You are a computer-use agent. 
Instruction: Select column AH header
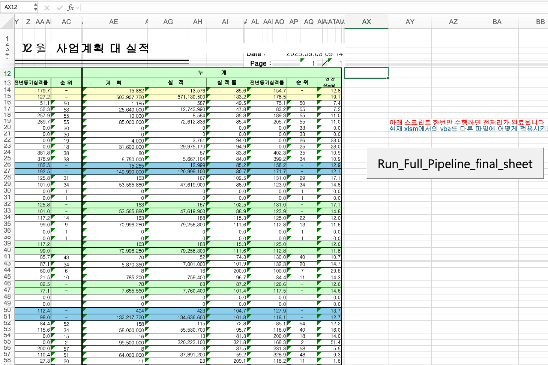(198, 22)
